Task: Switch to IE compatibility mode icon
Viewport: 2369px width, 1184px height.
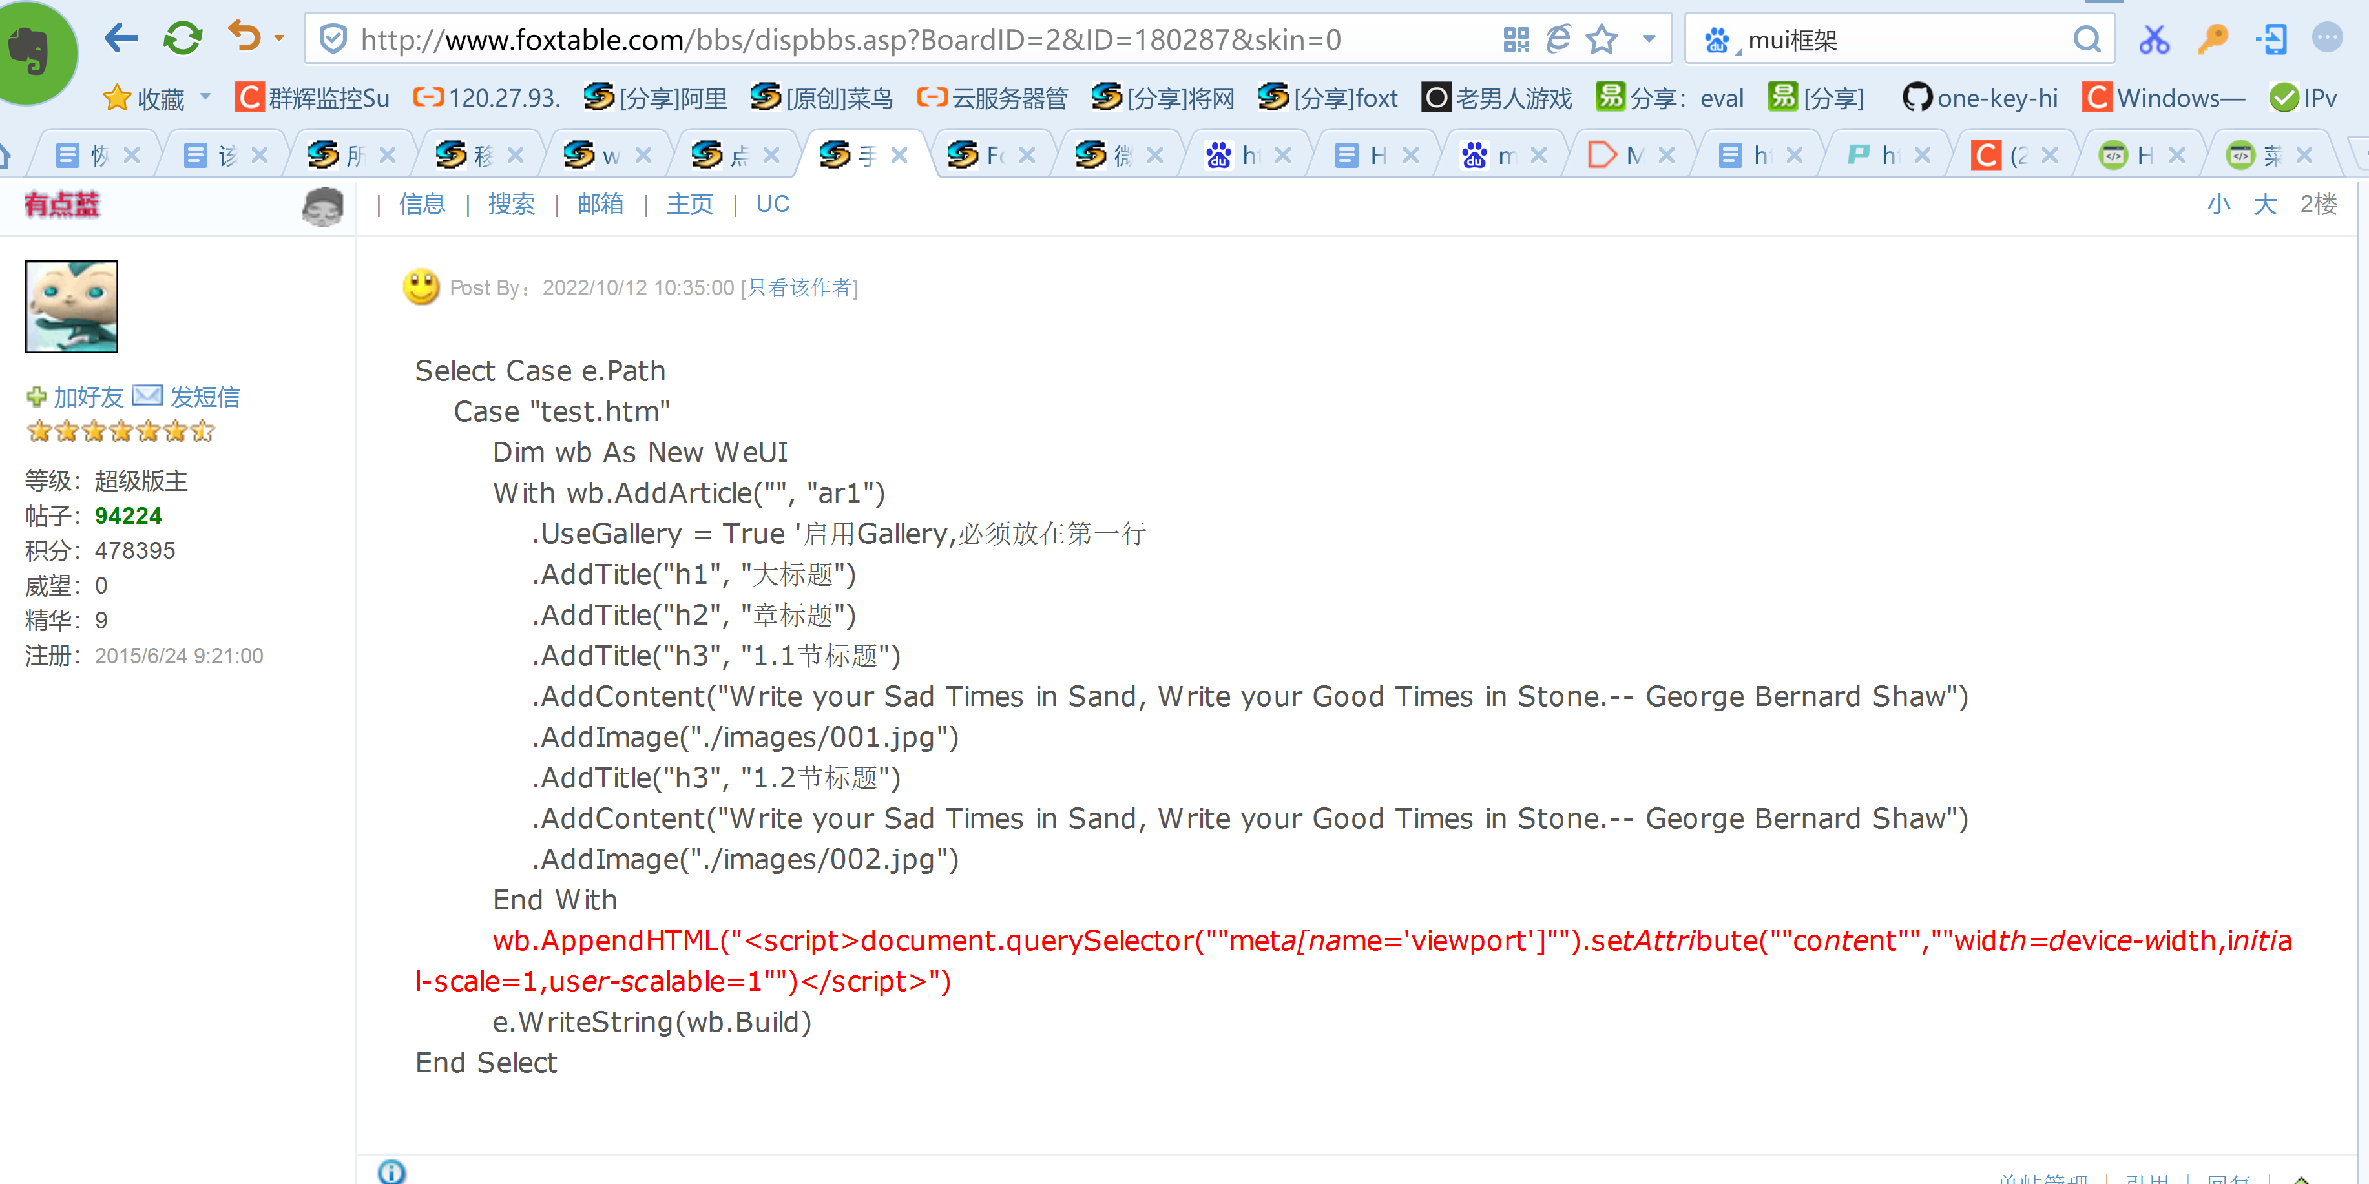Action: (1558, 39)
